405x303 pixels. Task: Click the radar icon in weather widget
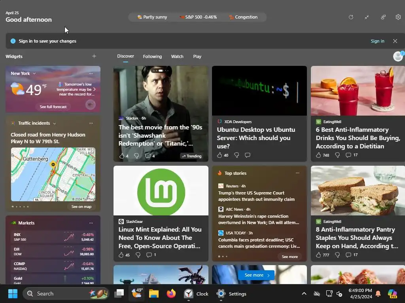pos(91,105)
